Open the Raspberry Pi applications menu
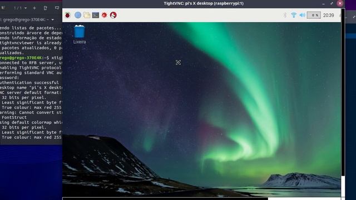Viewport: 356px width, 200px height. [68, 15]
